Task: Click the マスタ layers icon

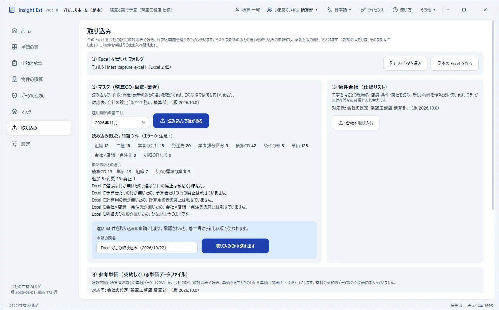Action: [x=14, y=112]
